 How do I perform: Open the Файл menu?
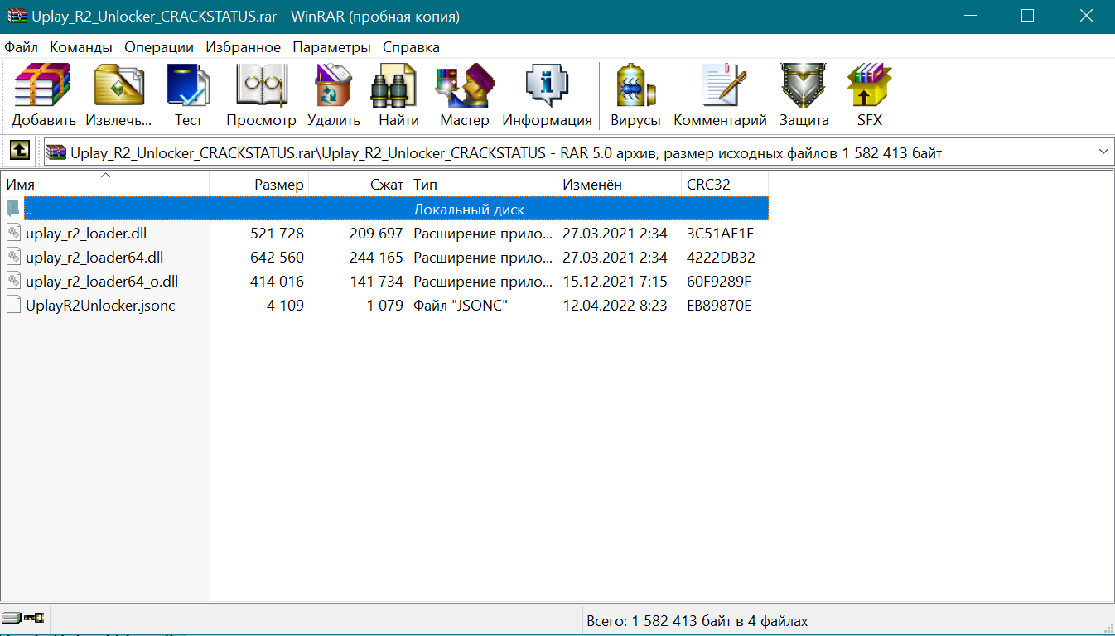pos(22,47)
